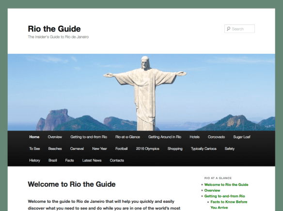Go to the Brazil menu item
This screenshot has height=211, width=283.
pyautogui.click(x=52, y=161)
